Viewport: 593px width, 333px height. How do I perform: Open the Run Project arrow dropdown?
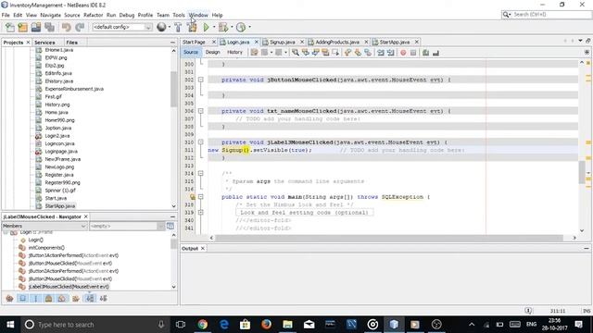(x=214, y=27)
